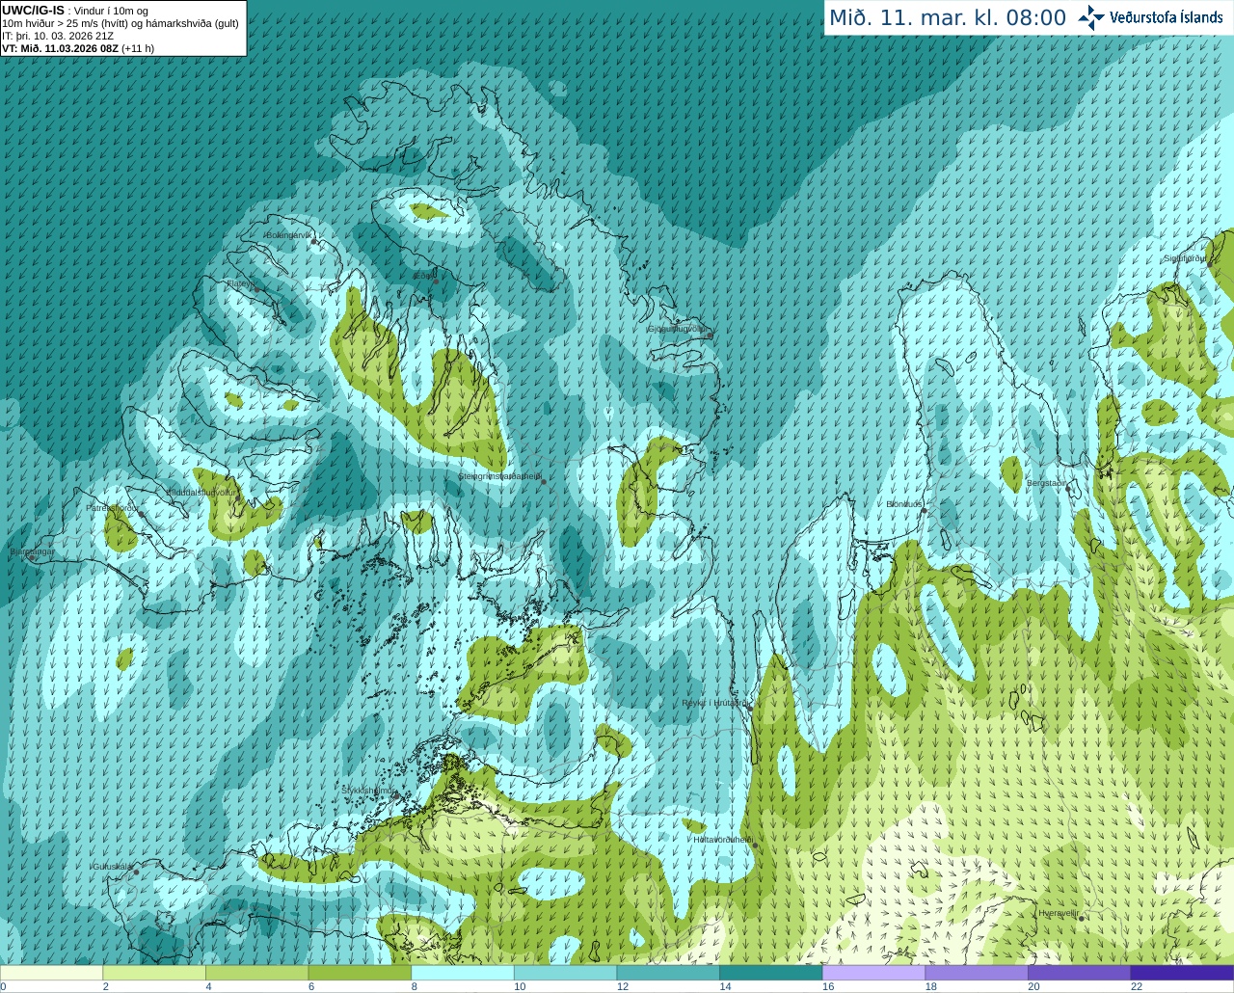
Task: Click the Vindur í 10m og title text
Action: pos(111,11)
